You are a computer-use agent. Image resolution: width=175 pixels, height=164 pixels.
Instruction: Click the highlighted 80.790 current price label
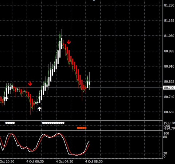point(169,88)
